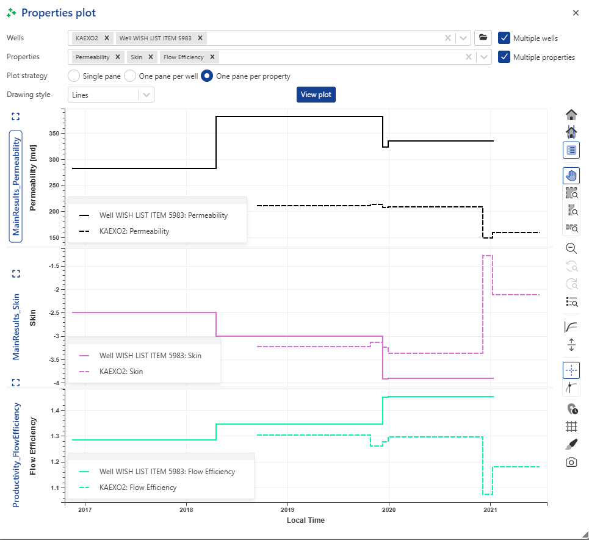This screenshot has width=589, height=540.
Task: Click the home reset view icon
Action: 571,115
